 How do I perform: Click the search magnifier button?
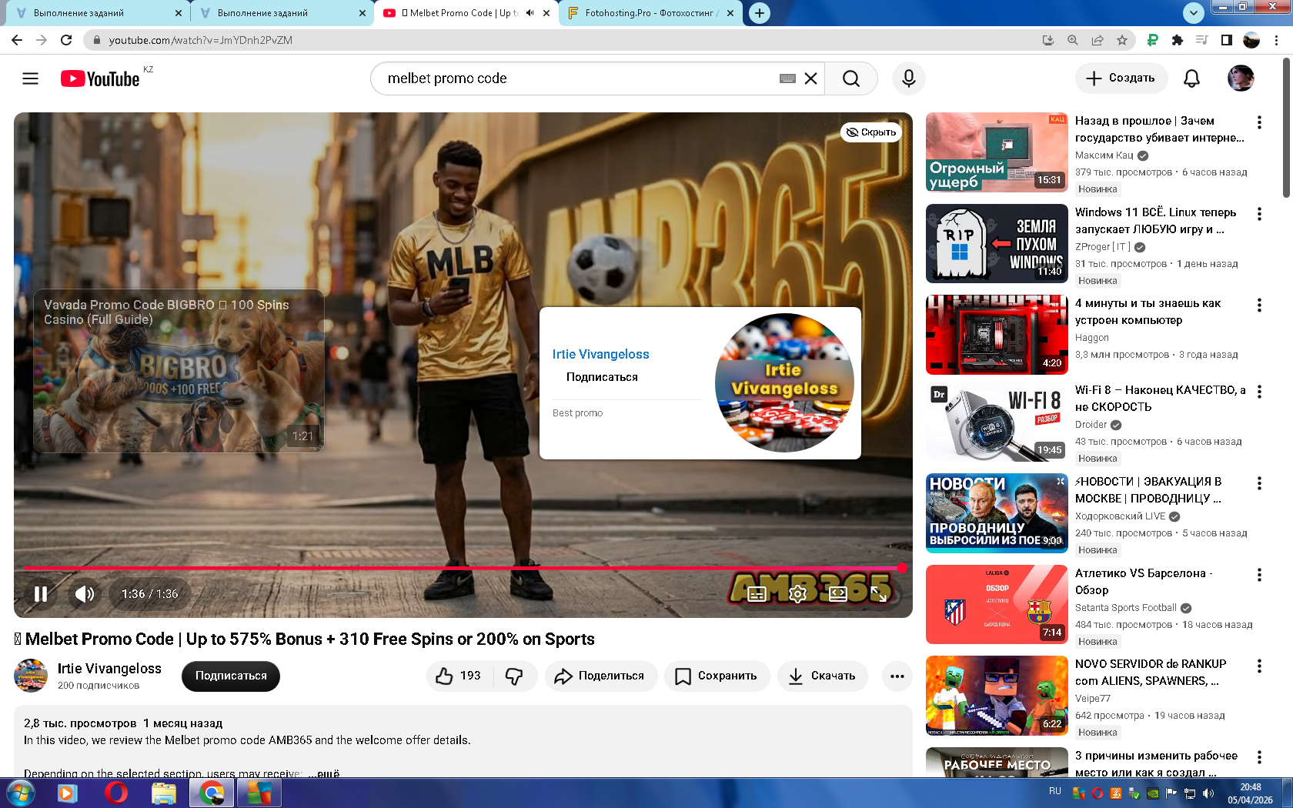pos(850,78)
